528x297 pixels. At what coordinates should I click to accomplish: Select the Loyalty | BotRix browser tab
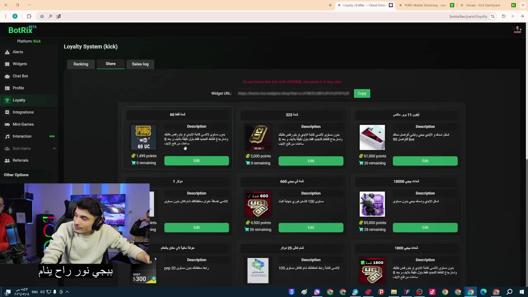pyautogui.click(x=364, y=5)
